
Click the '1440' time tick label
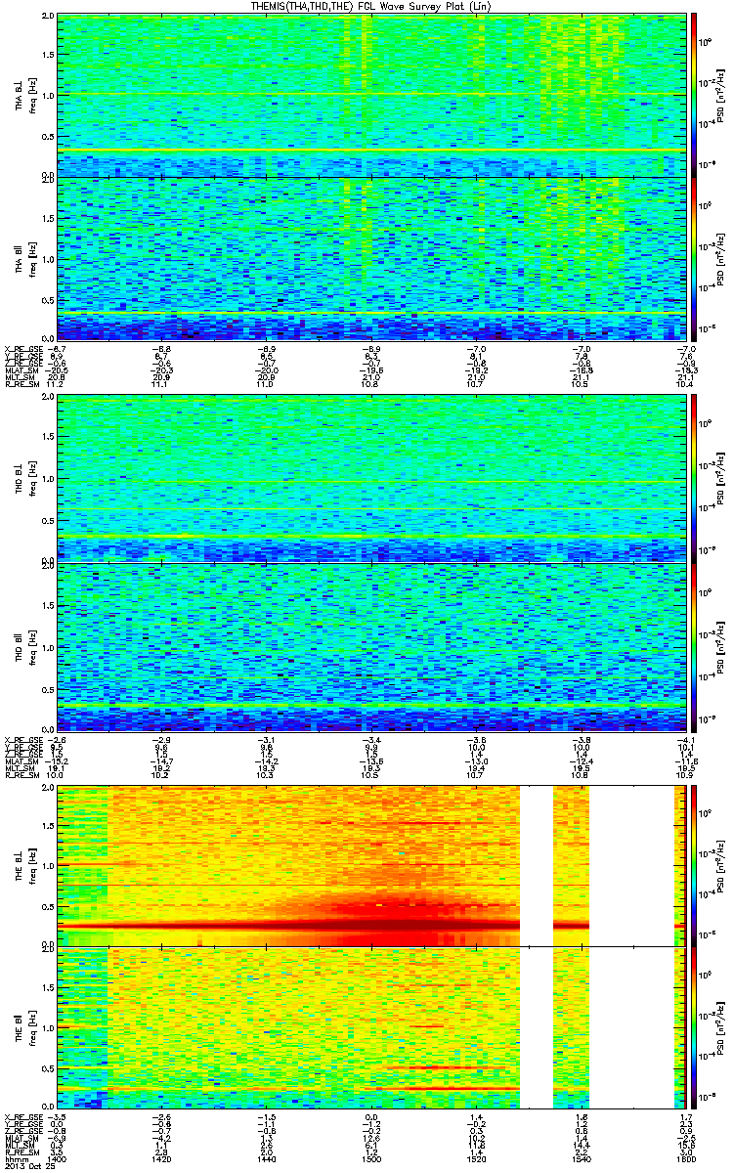(x=267, y=1161)
